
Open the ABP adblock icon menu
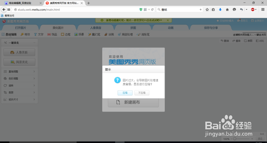coord(254,10)
